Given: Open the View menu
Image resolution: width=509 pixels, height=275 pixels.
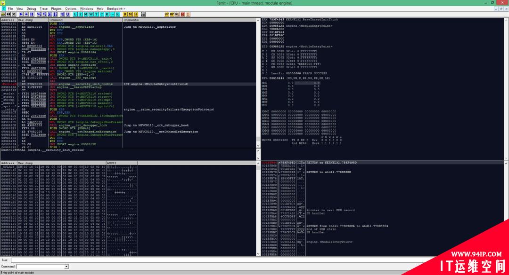Looking at the screenshot, I should (x=19, y=9).
